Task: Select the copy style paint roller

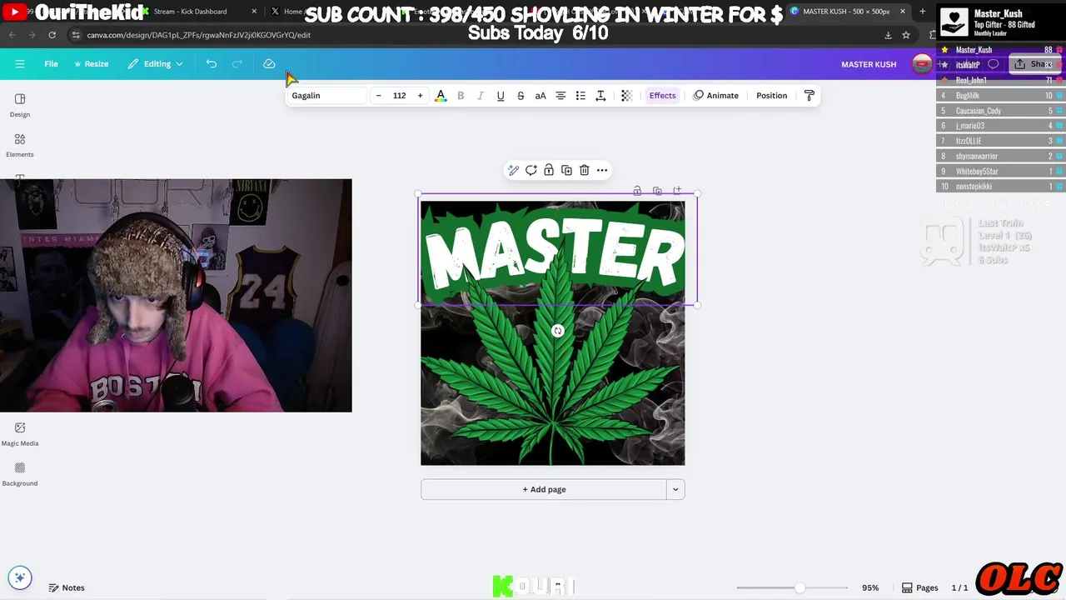Action: click(809, 96)
